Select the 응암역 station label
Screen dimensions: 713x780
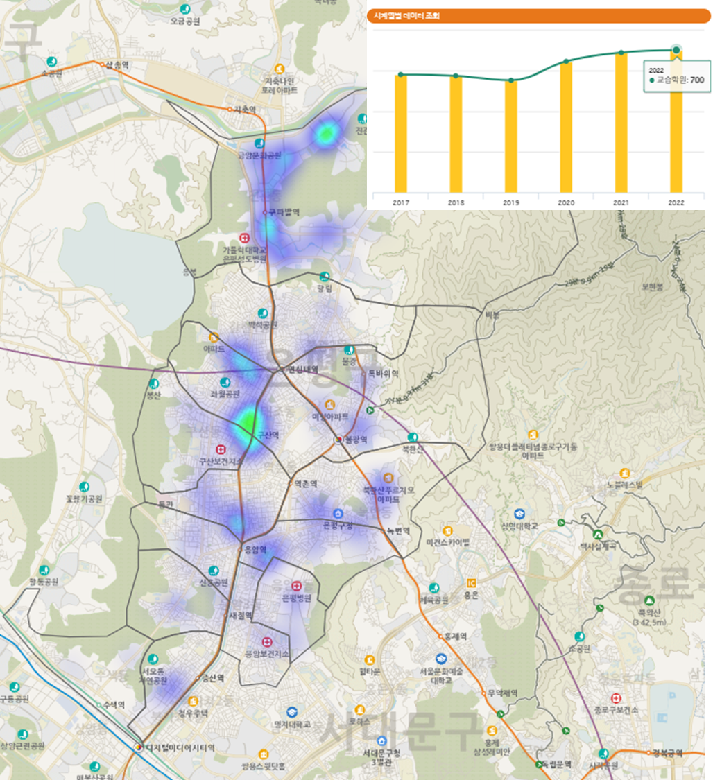pos(255,550)
